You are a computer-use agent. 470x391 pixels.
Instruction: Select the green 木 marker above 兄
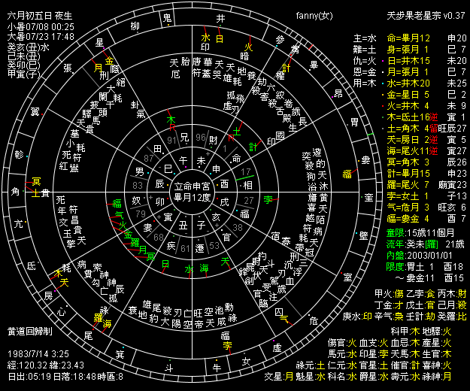[x=170, y=119]
